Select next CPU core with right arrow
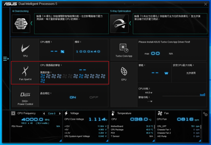The image size is (211, 145). [x=58, y=113]
